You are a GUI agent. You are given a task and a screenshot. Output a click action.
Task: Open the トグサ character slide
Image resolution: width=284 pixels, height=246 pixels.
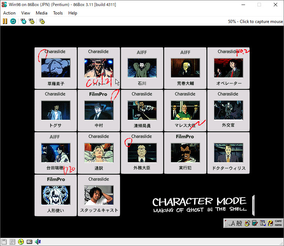point(56,110)
